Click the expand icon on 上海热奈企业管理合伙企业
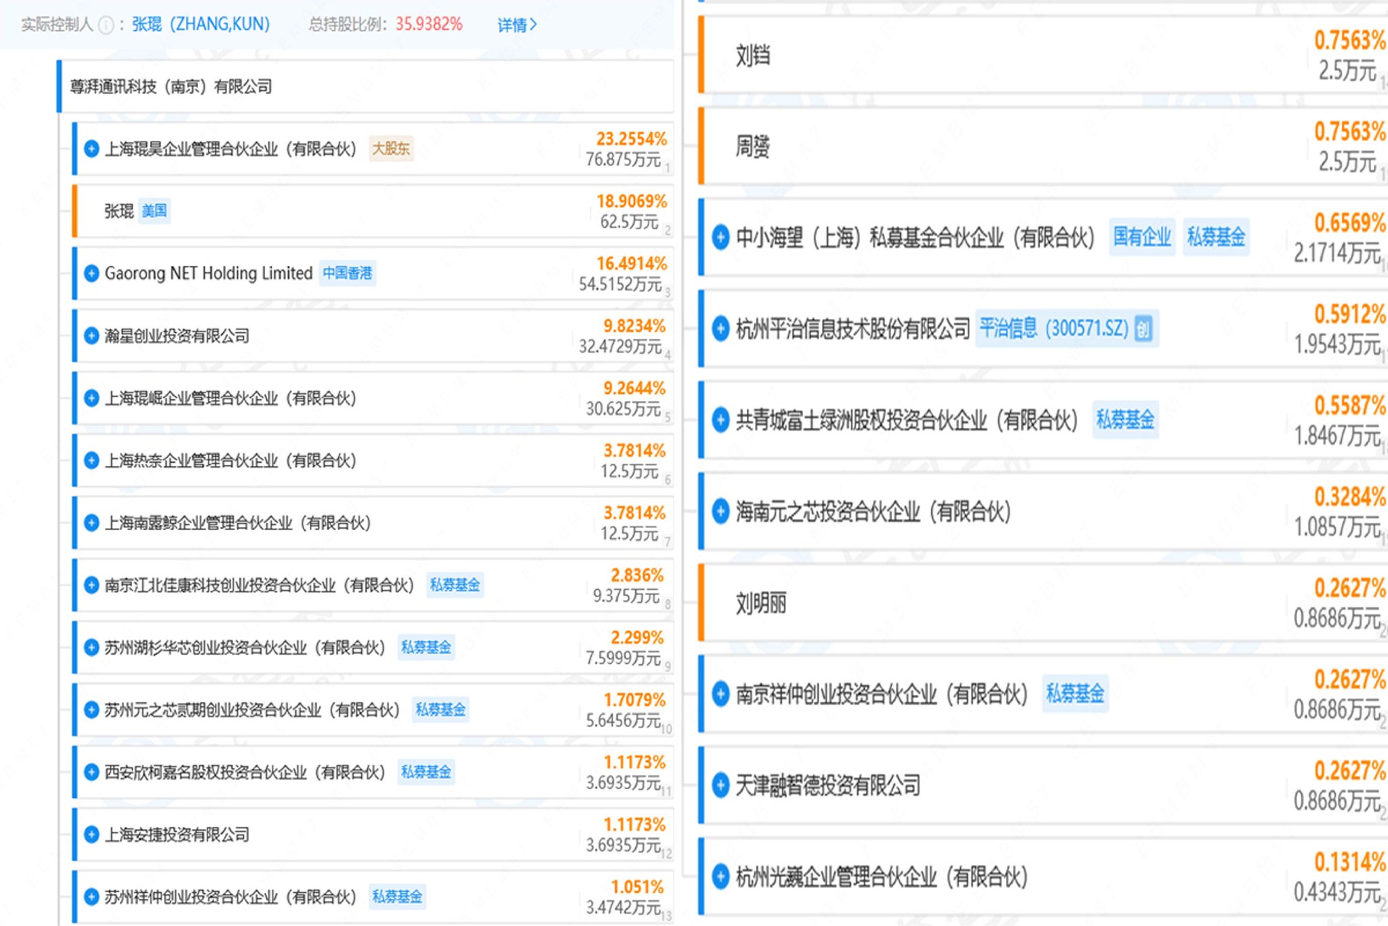 (x=90, y=461)
